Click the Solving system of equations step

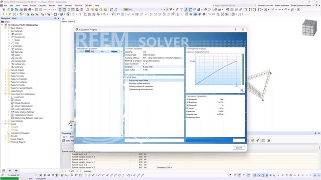pos(141,86)
